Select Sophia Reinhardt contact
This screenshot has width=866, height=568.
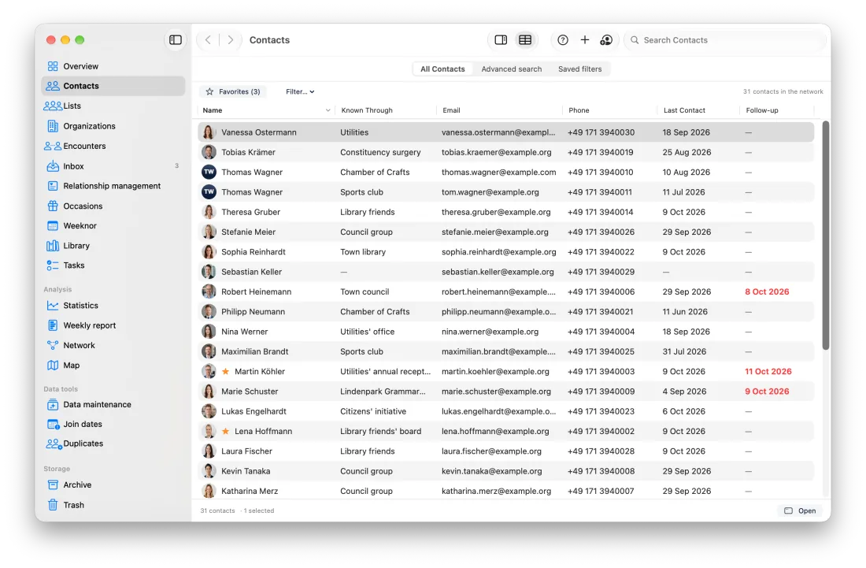coord(506,252)
